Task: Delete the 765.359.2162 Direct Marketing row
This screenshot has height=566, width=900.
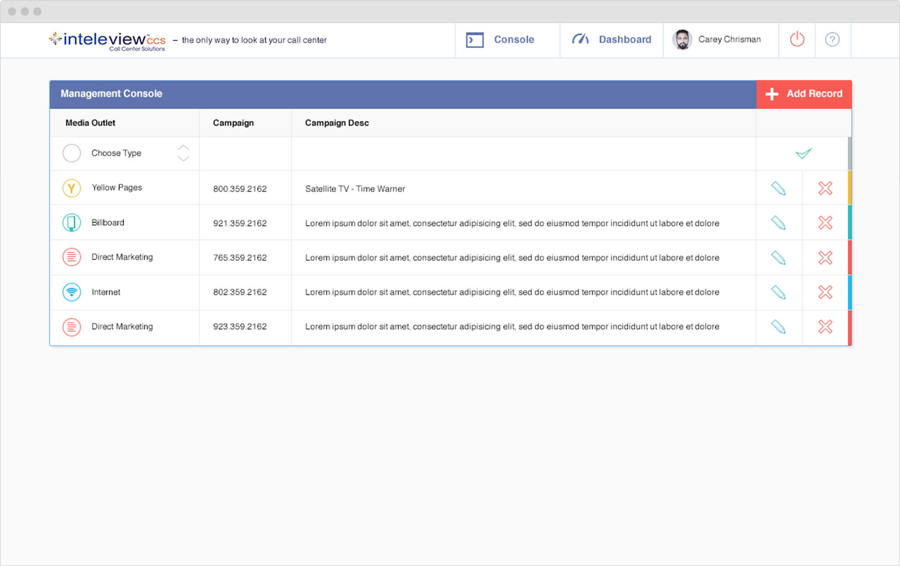Action: click(825, 258)
